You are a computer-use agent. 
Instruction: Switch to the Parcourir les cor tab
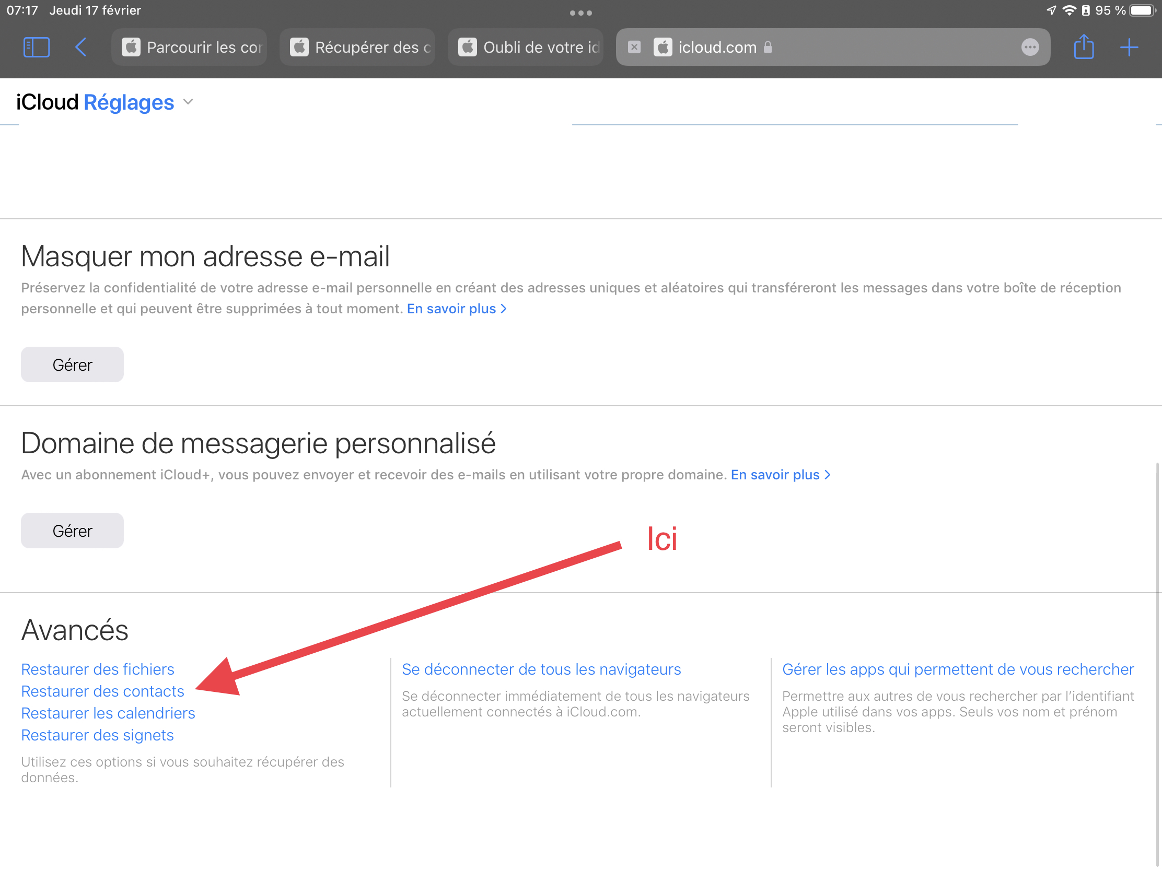click(x=190, y=47)
